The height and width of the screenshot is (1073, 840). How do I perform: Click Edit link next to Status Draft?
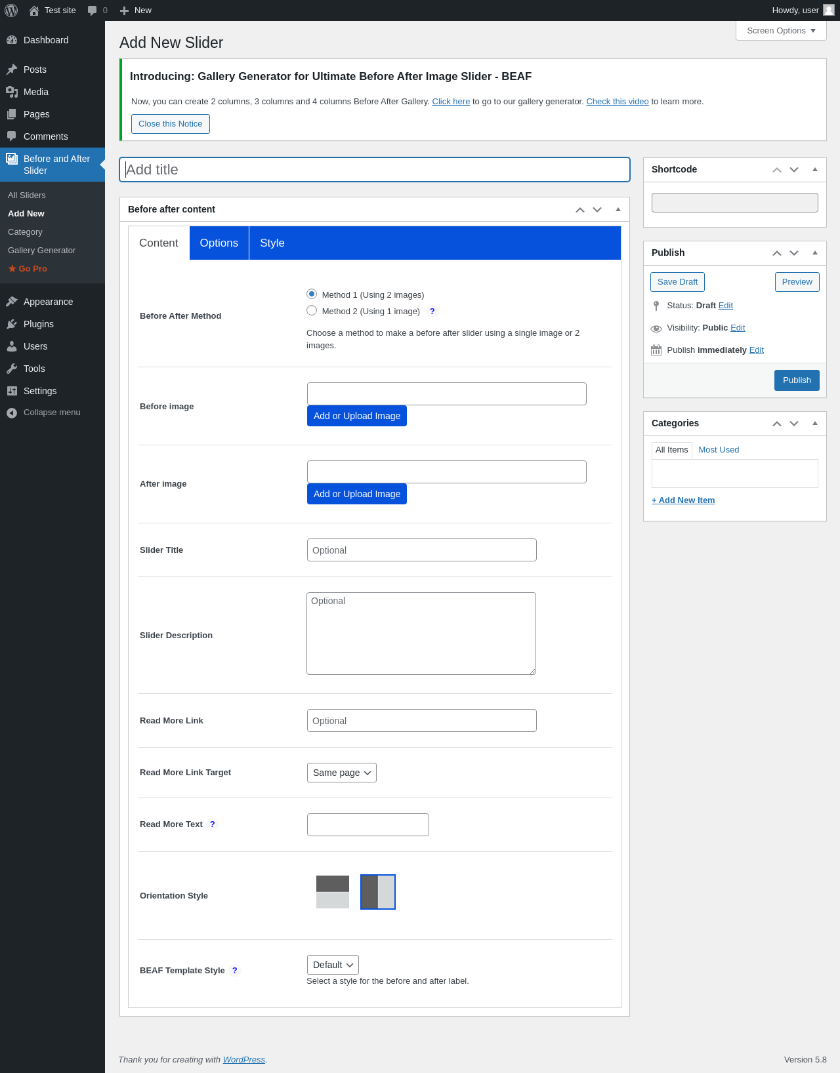tap(726, 306)
